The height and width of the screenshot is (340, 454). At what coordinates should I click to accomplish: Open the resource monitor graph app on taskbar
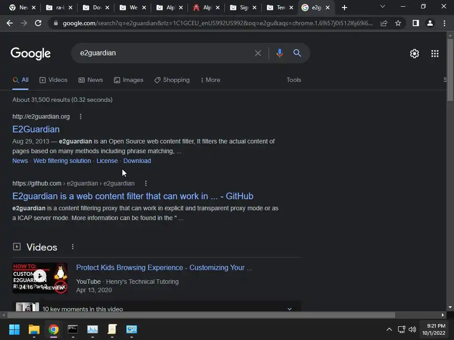click(x=93, y=329)
